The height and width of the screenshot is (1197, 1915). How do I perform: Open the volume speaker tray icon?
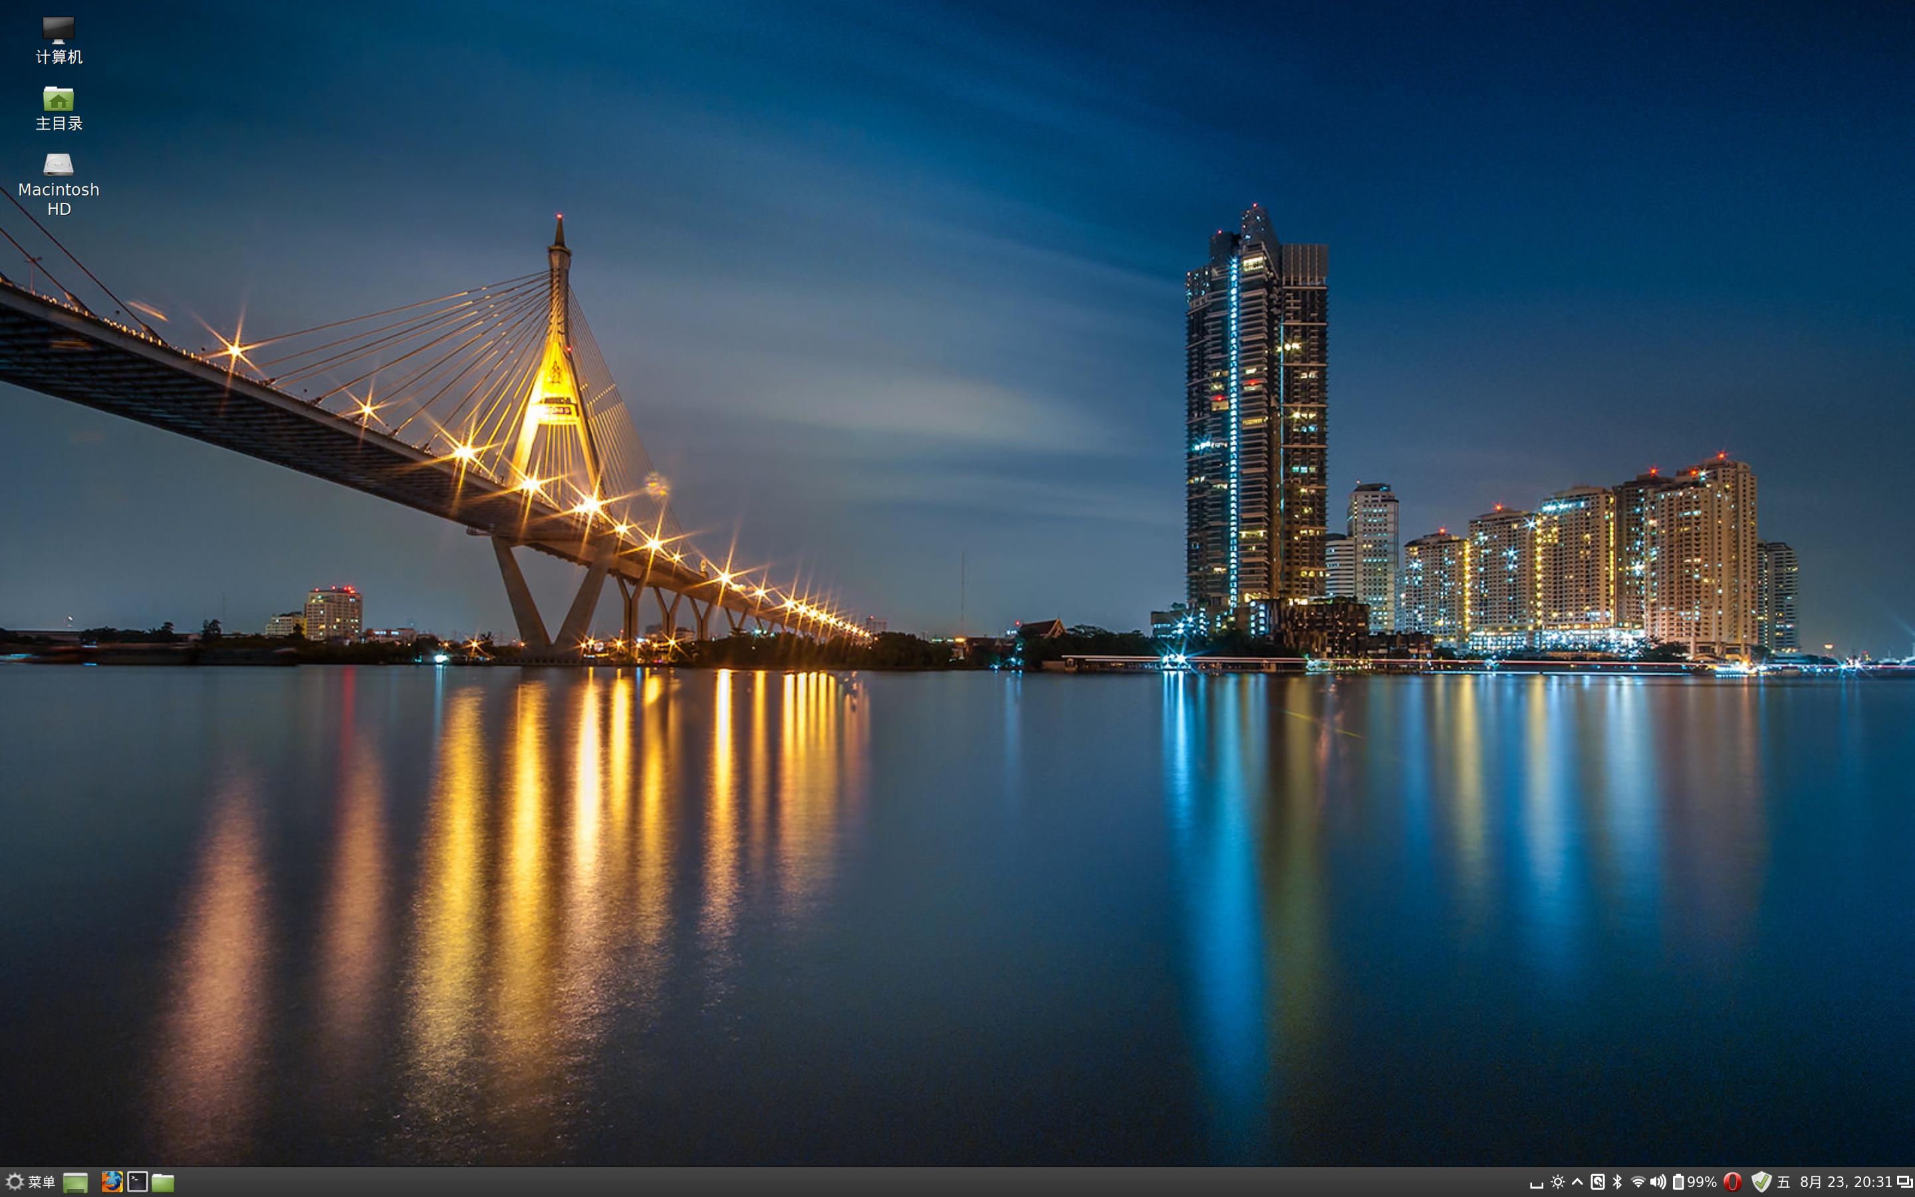[x=1658, y=1182]
